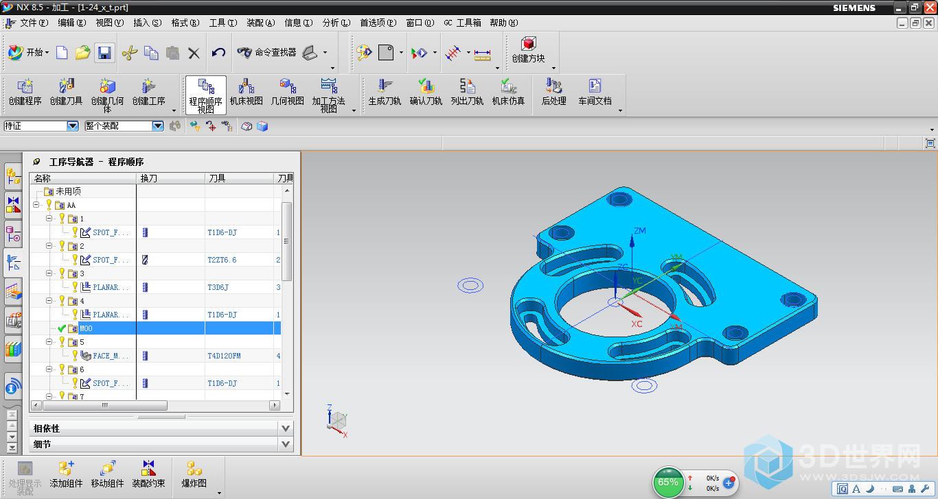Click 添加组件 add component icon
Screen dimensions: 938x499
67,474
